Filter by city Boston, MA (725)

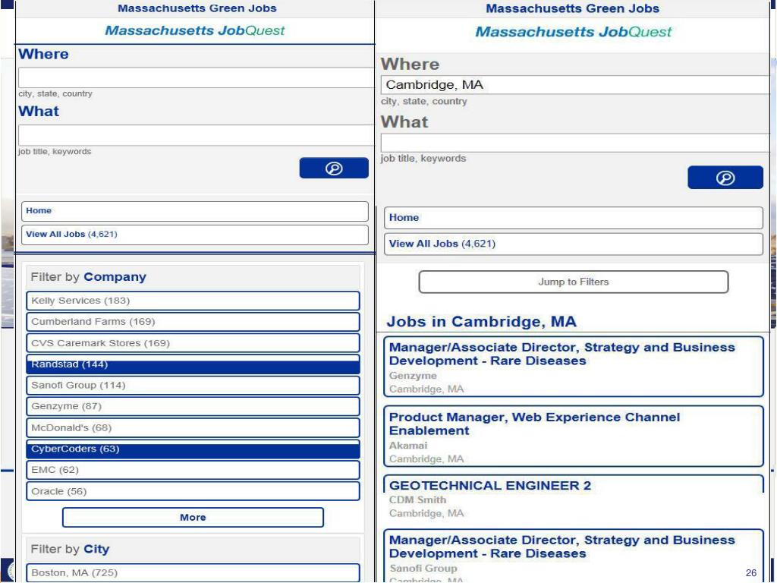pyautogui.click(x=193, y=572)
